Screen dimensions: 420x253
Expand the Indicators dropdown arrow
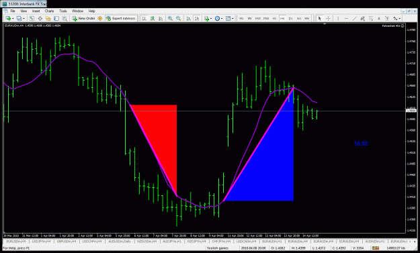point(211,18)
